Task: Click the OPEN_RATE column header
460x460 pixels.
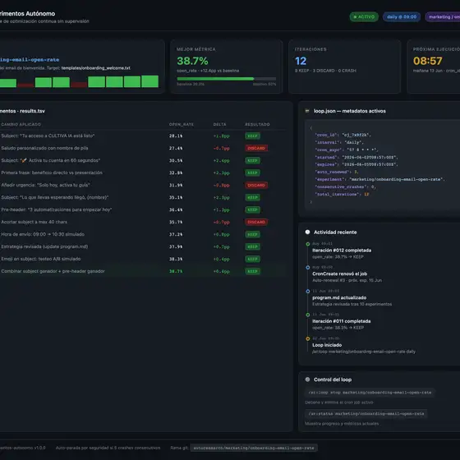Action: coord(181,124)
